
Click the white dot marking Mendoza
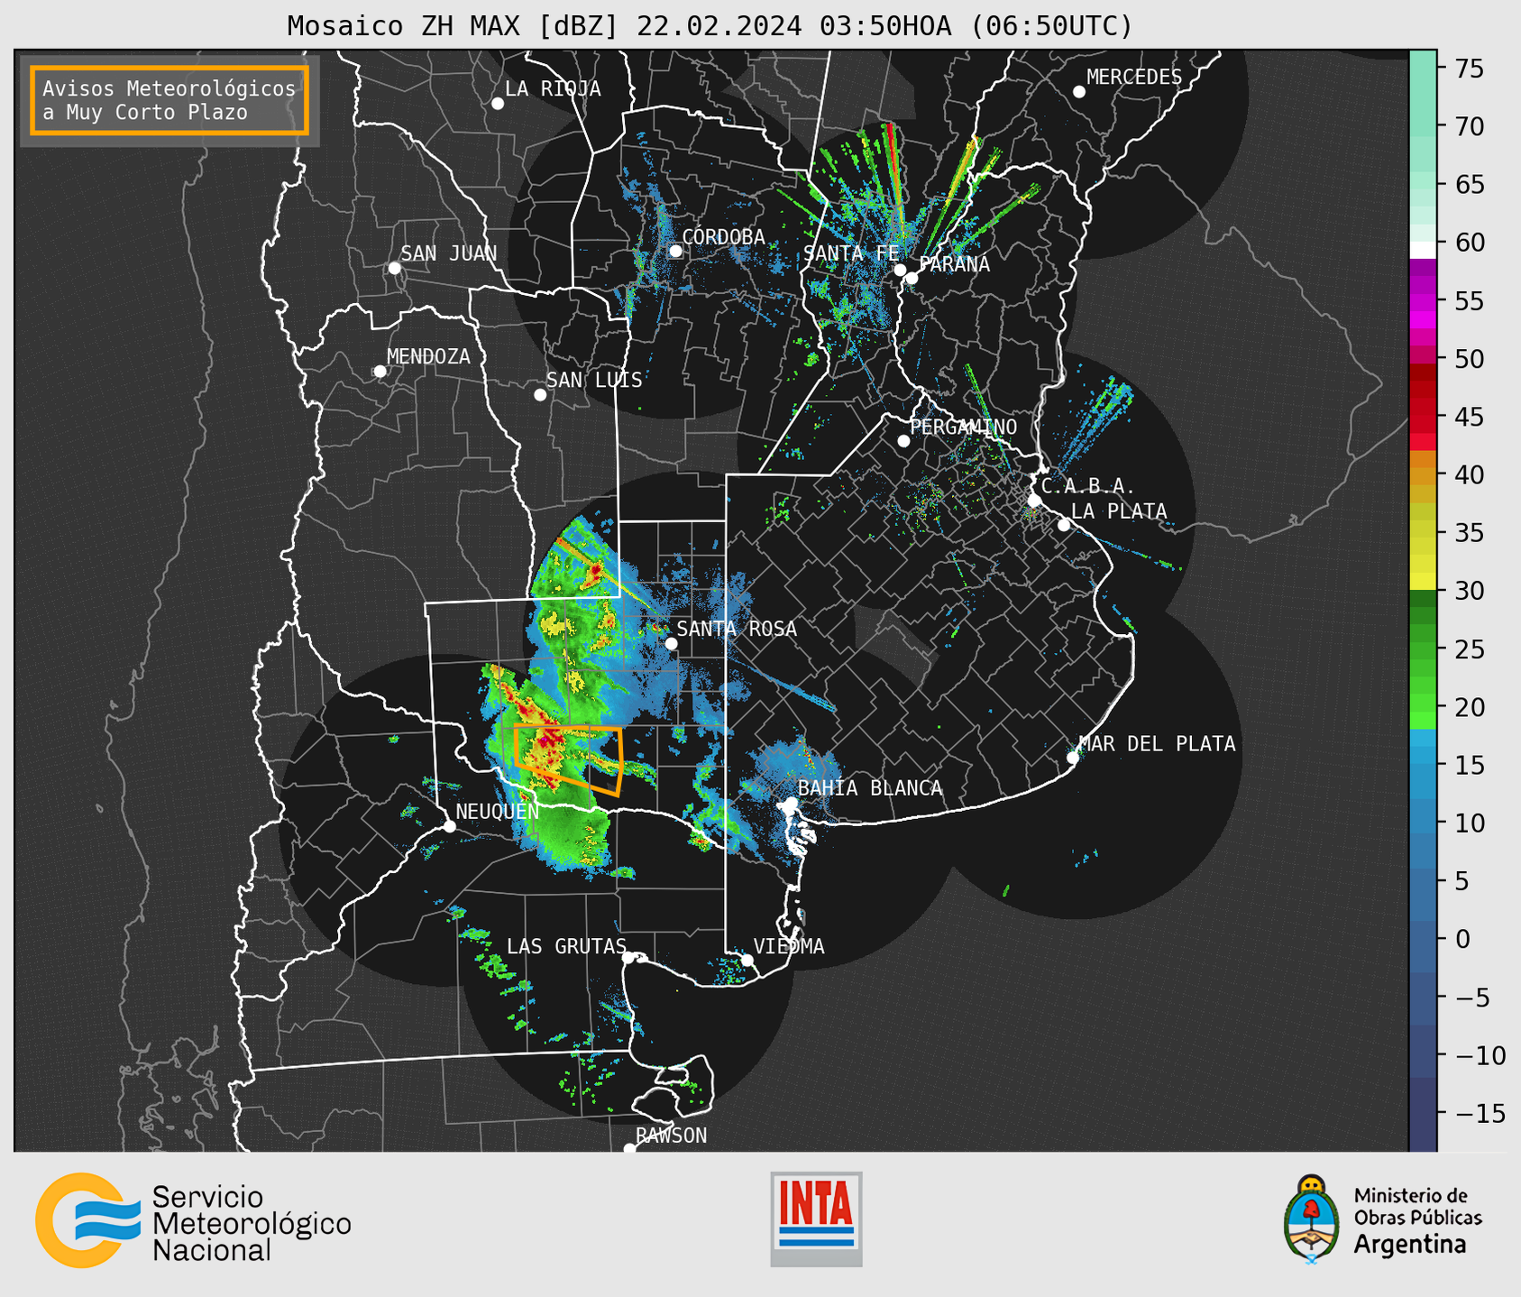380,372
